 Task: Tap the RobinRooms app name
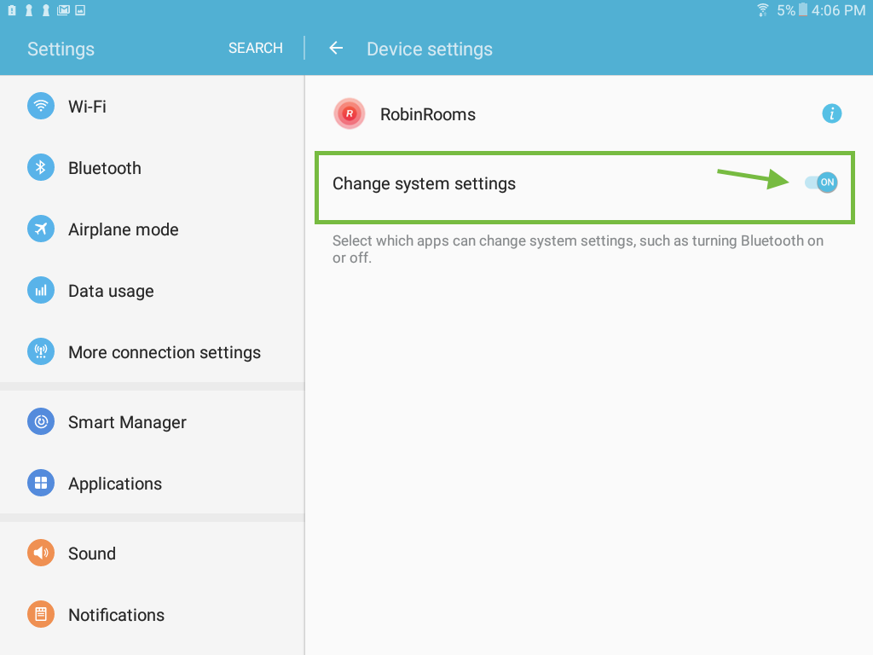coord(428,114)
